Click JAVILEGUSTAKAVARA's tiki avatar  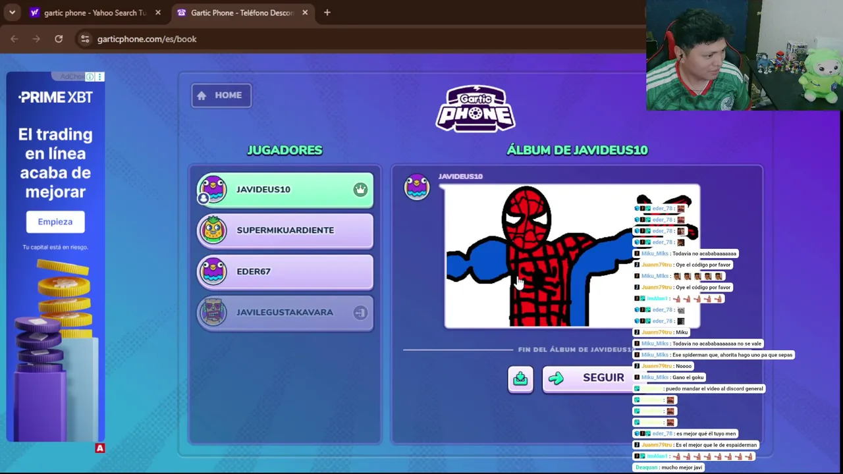(213, 313)
